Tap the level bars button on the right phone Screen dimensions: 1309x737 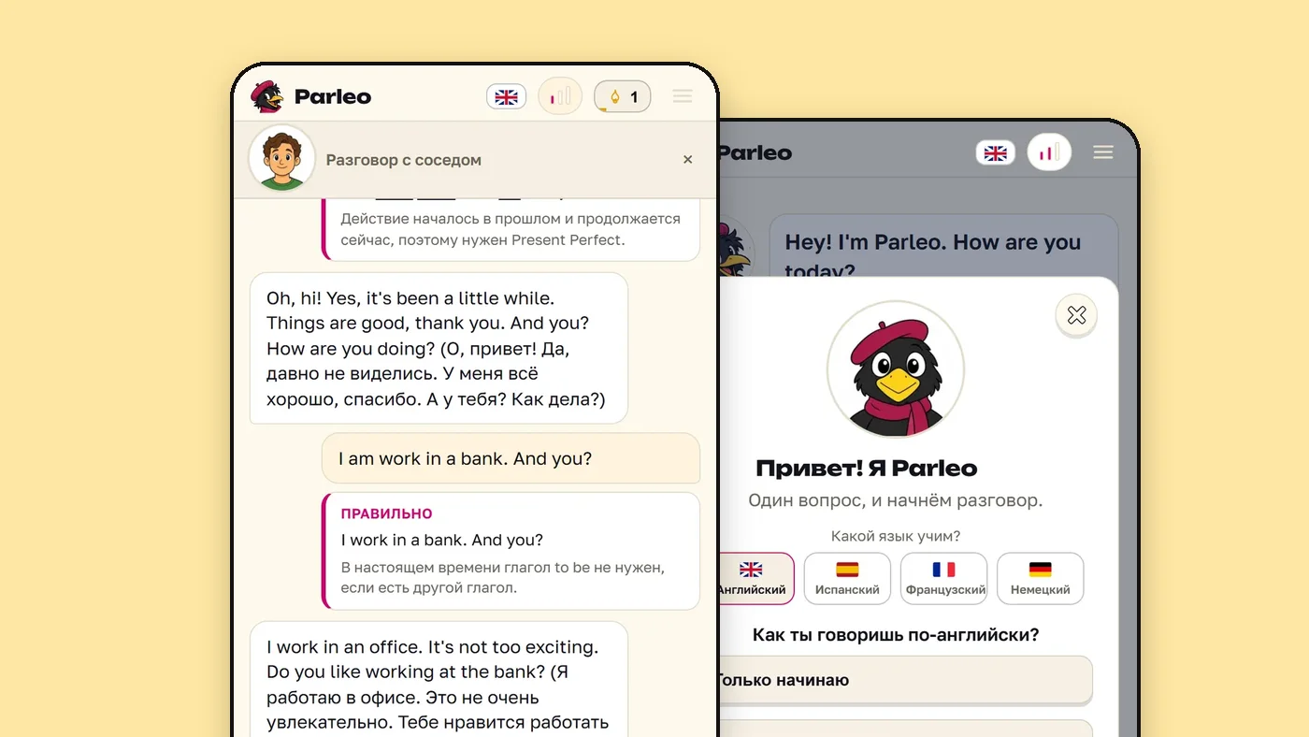click(x=1049, y=152)
